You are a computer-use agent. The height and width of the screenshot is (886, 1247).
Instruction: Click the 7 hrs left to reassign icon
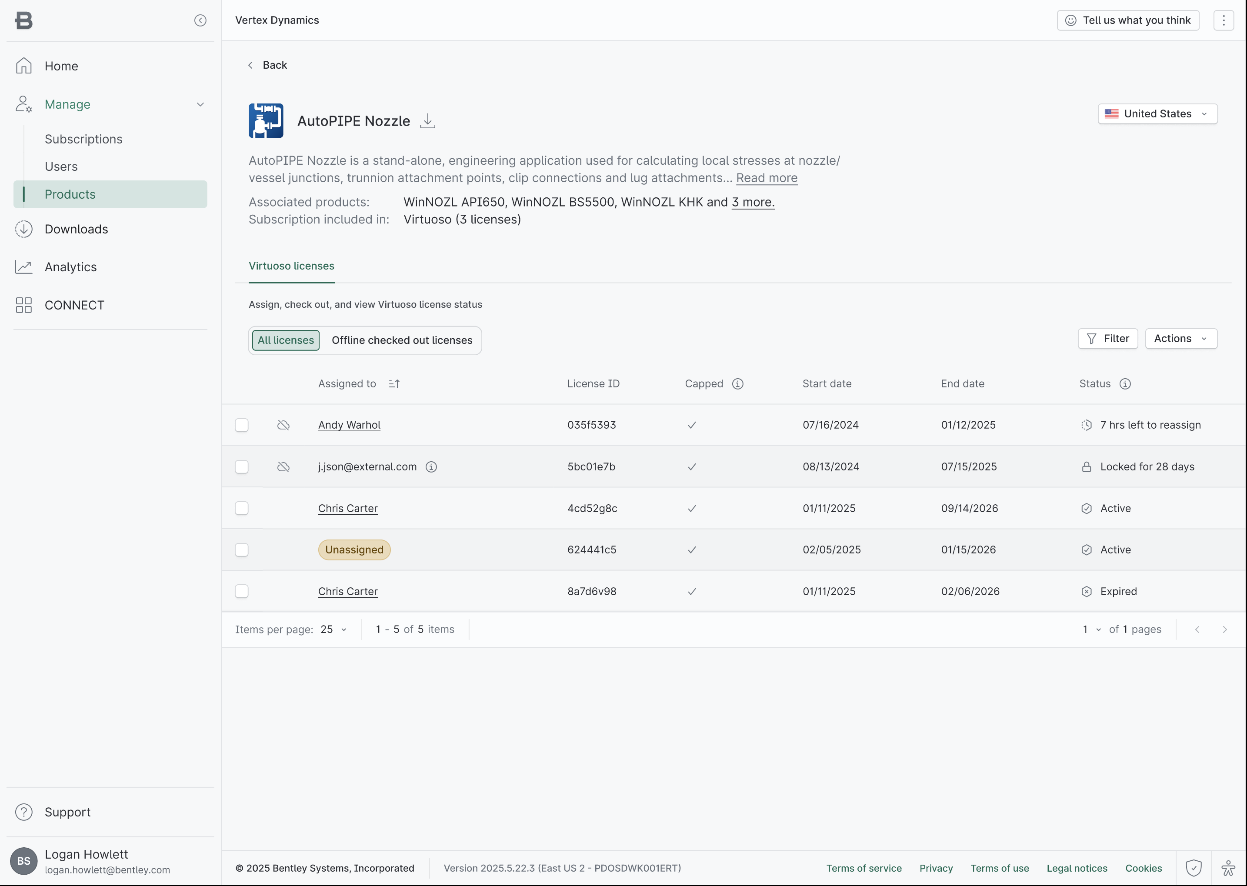pyautogui.click(x=1086, y=425)
